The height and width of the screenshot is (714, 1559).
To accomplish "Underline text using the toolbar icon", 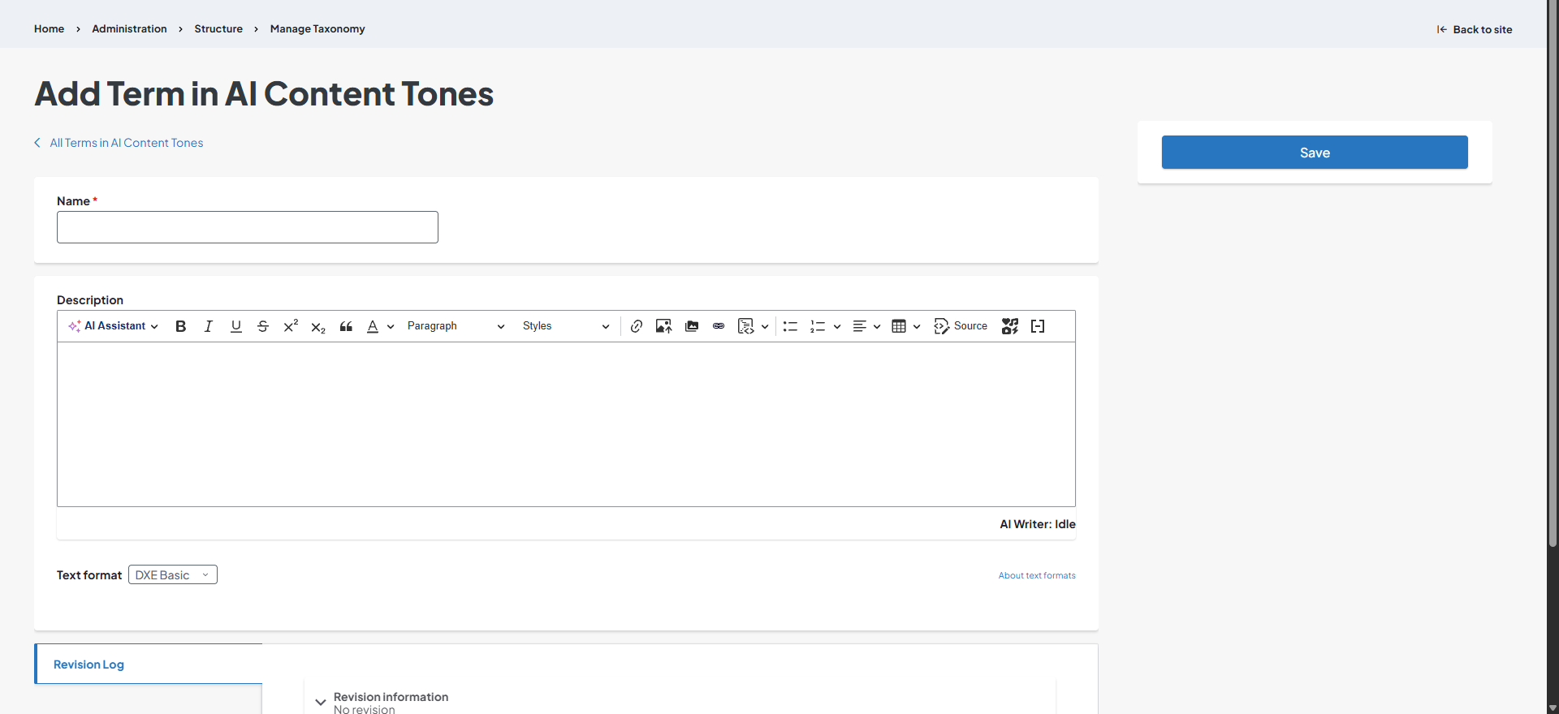I will point(236,326).
